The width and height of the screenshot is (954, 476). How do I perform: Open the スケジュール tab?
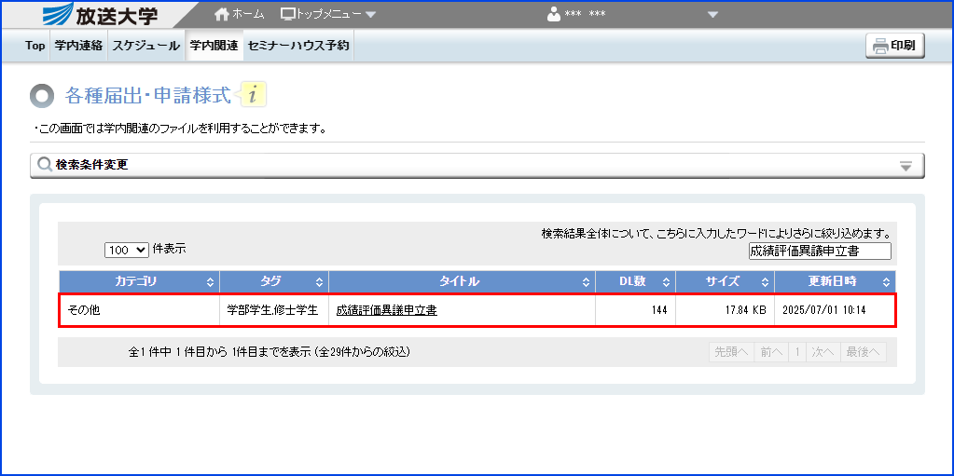[x=146, y=46]
